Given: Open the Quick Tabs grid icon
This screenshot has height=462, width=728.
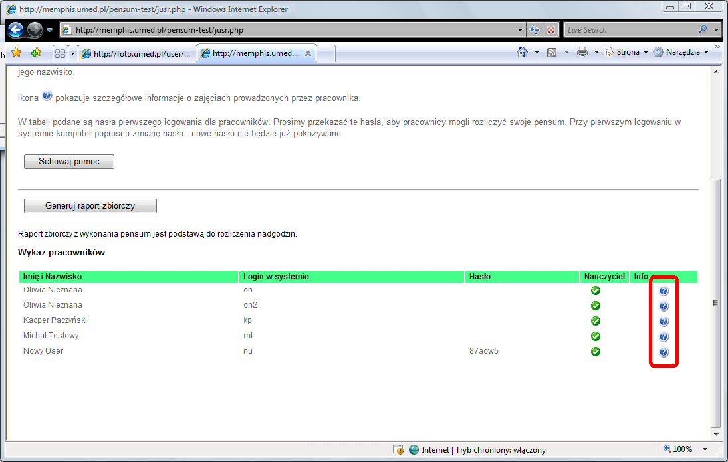Looking at the screenshot, I should click(x=60, y=53).
